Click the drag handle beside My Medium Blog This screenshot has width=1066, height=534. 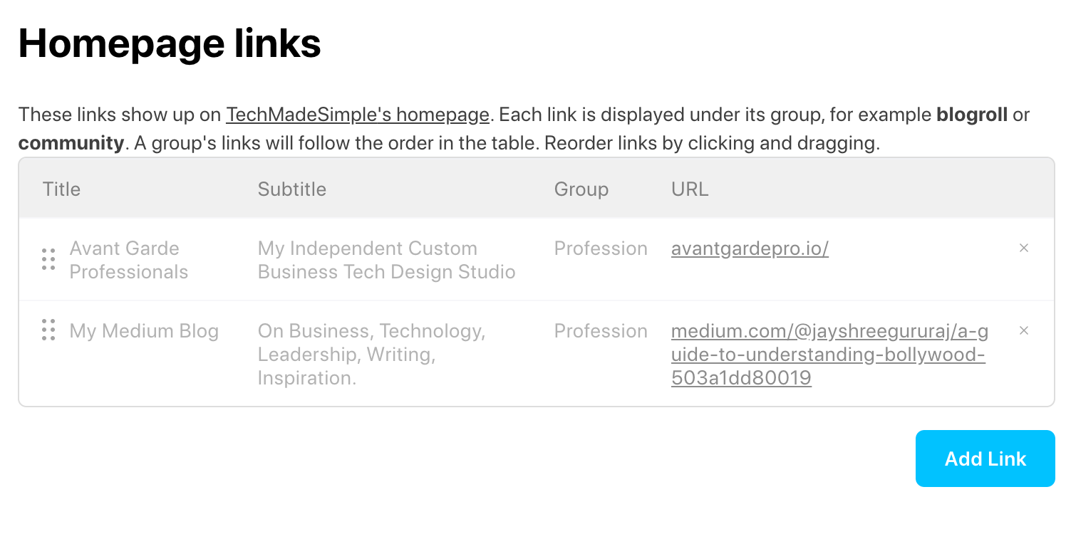(48, 330)
